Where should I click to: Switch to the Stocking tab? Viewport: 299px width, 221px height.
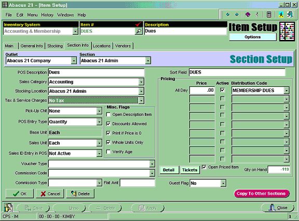55,46
